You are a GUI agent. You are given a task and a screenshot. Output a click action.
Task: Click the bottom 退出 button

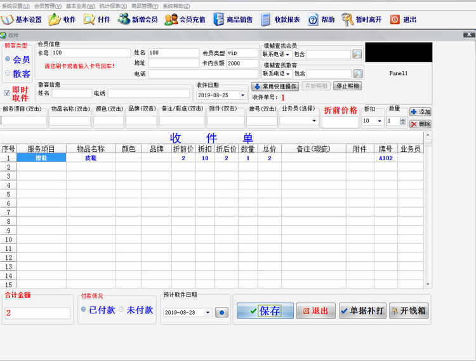pos(316,311)
